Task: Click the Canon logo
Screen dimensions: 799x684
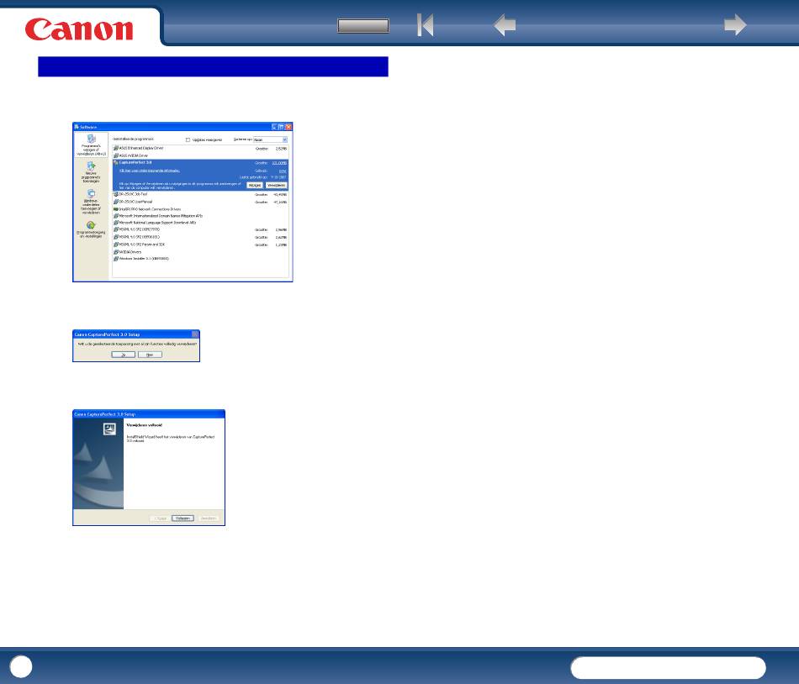Action: click(x=79, y=29)
